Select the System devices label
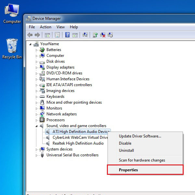 click(59, 149)
